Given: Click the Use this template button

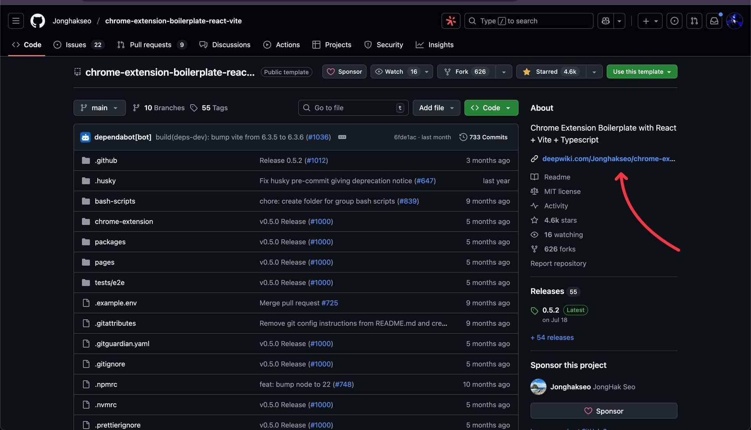Looking at the screenshot, I should [x=641, y=72].
